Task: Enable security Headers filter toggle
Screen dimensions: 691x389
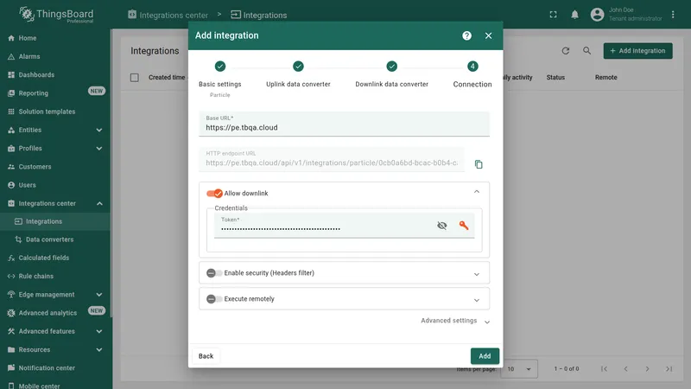Action: (214, 273)
